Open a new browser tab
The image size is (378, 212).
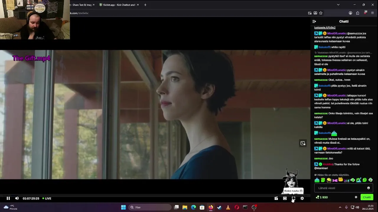(145, 5)
